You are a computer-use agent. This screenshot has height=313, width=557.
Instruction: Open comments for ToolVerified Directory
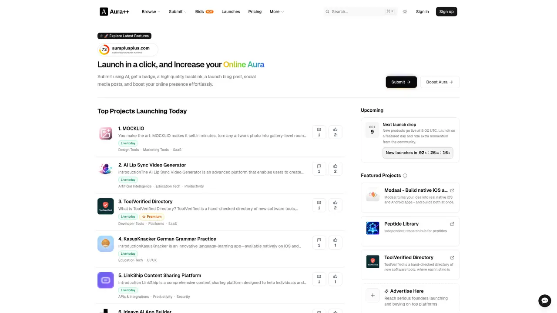(319, 205)
